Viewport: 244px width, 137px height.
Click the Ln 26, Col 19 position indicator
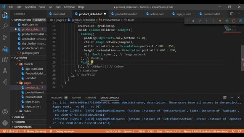113,131
